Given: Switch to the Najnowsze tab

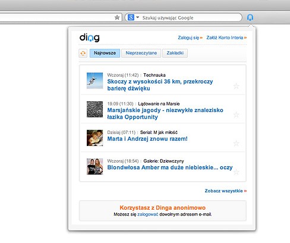Looking at the screenshot, I should [105, 53].
